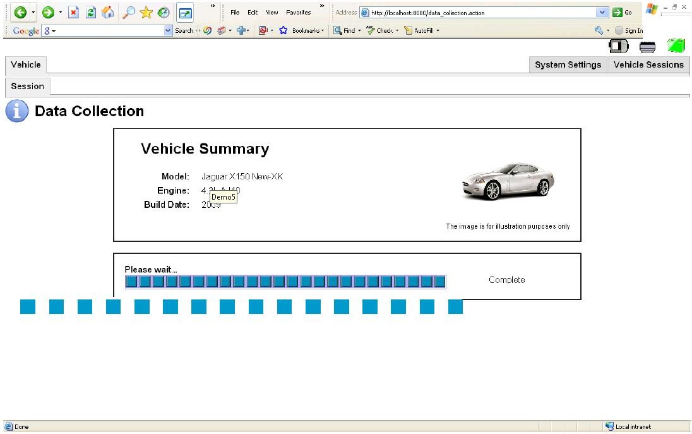Open the Back button history dropdown arrow
This screenshot has width=692, height=434.
click(x=33, y=13)
